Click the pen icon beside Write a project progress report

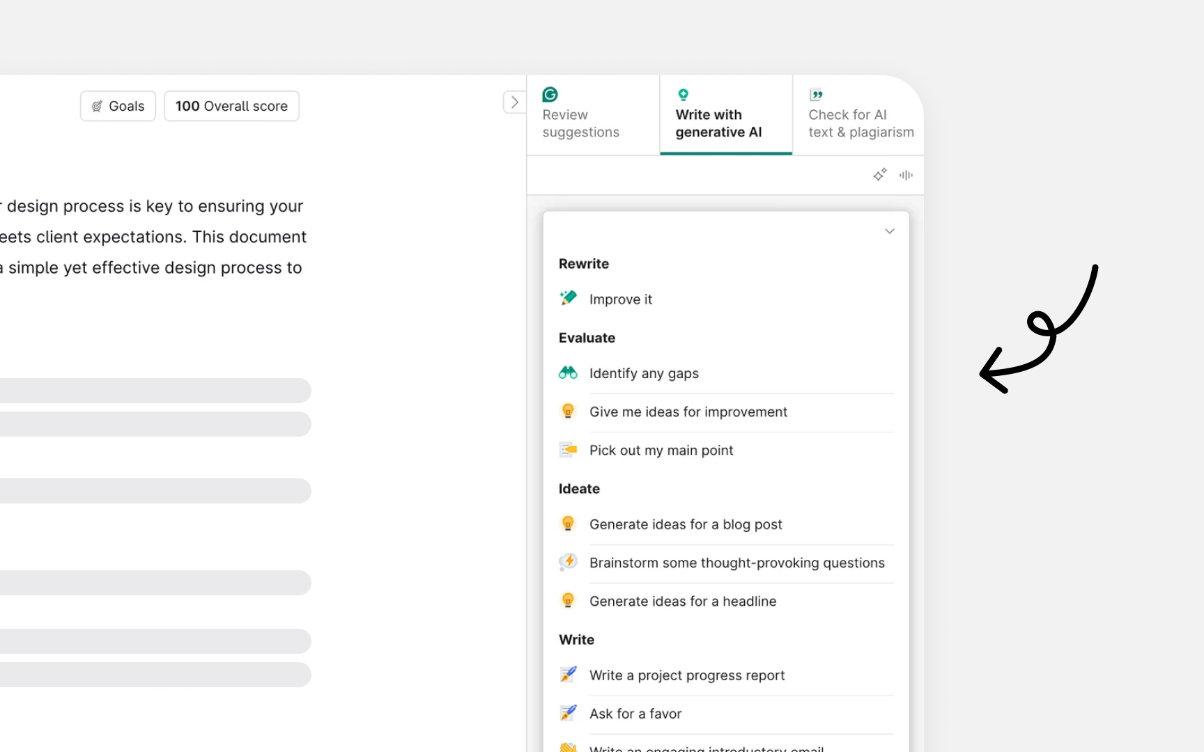568,674
